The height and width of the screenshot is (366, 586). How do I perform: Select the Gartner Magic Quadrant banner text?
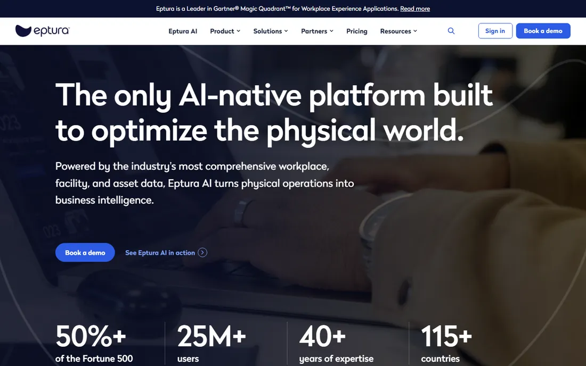click(278, 9)
